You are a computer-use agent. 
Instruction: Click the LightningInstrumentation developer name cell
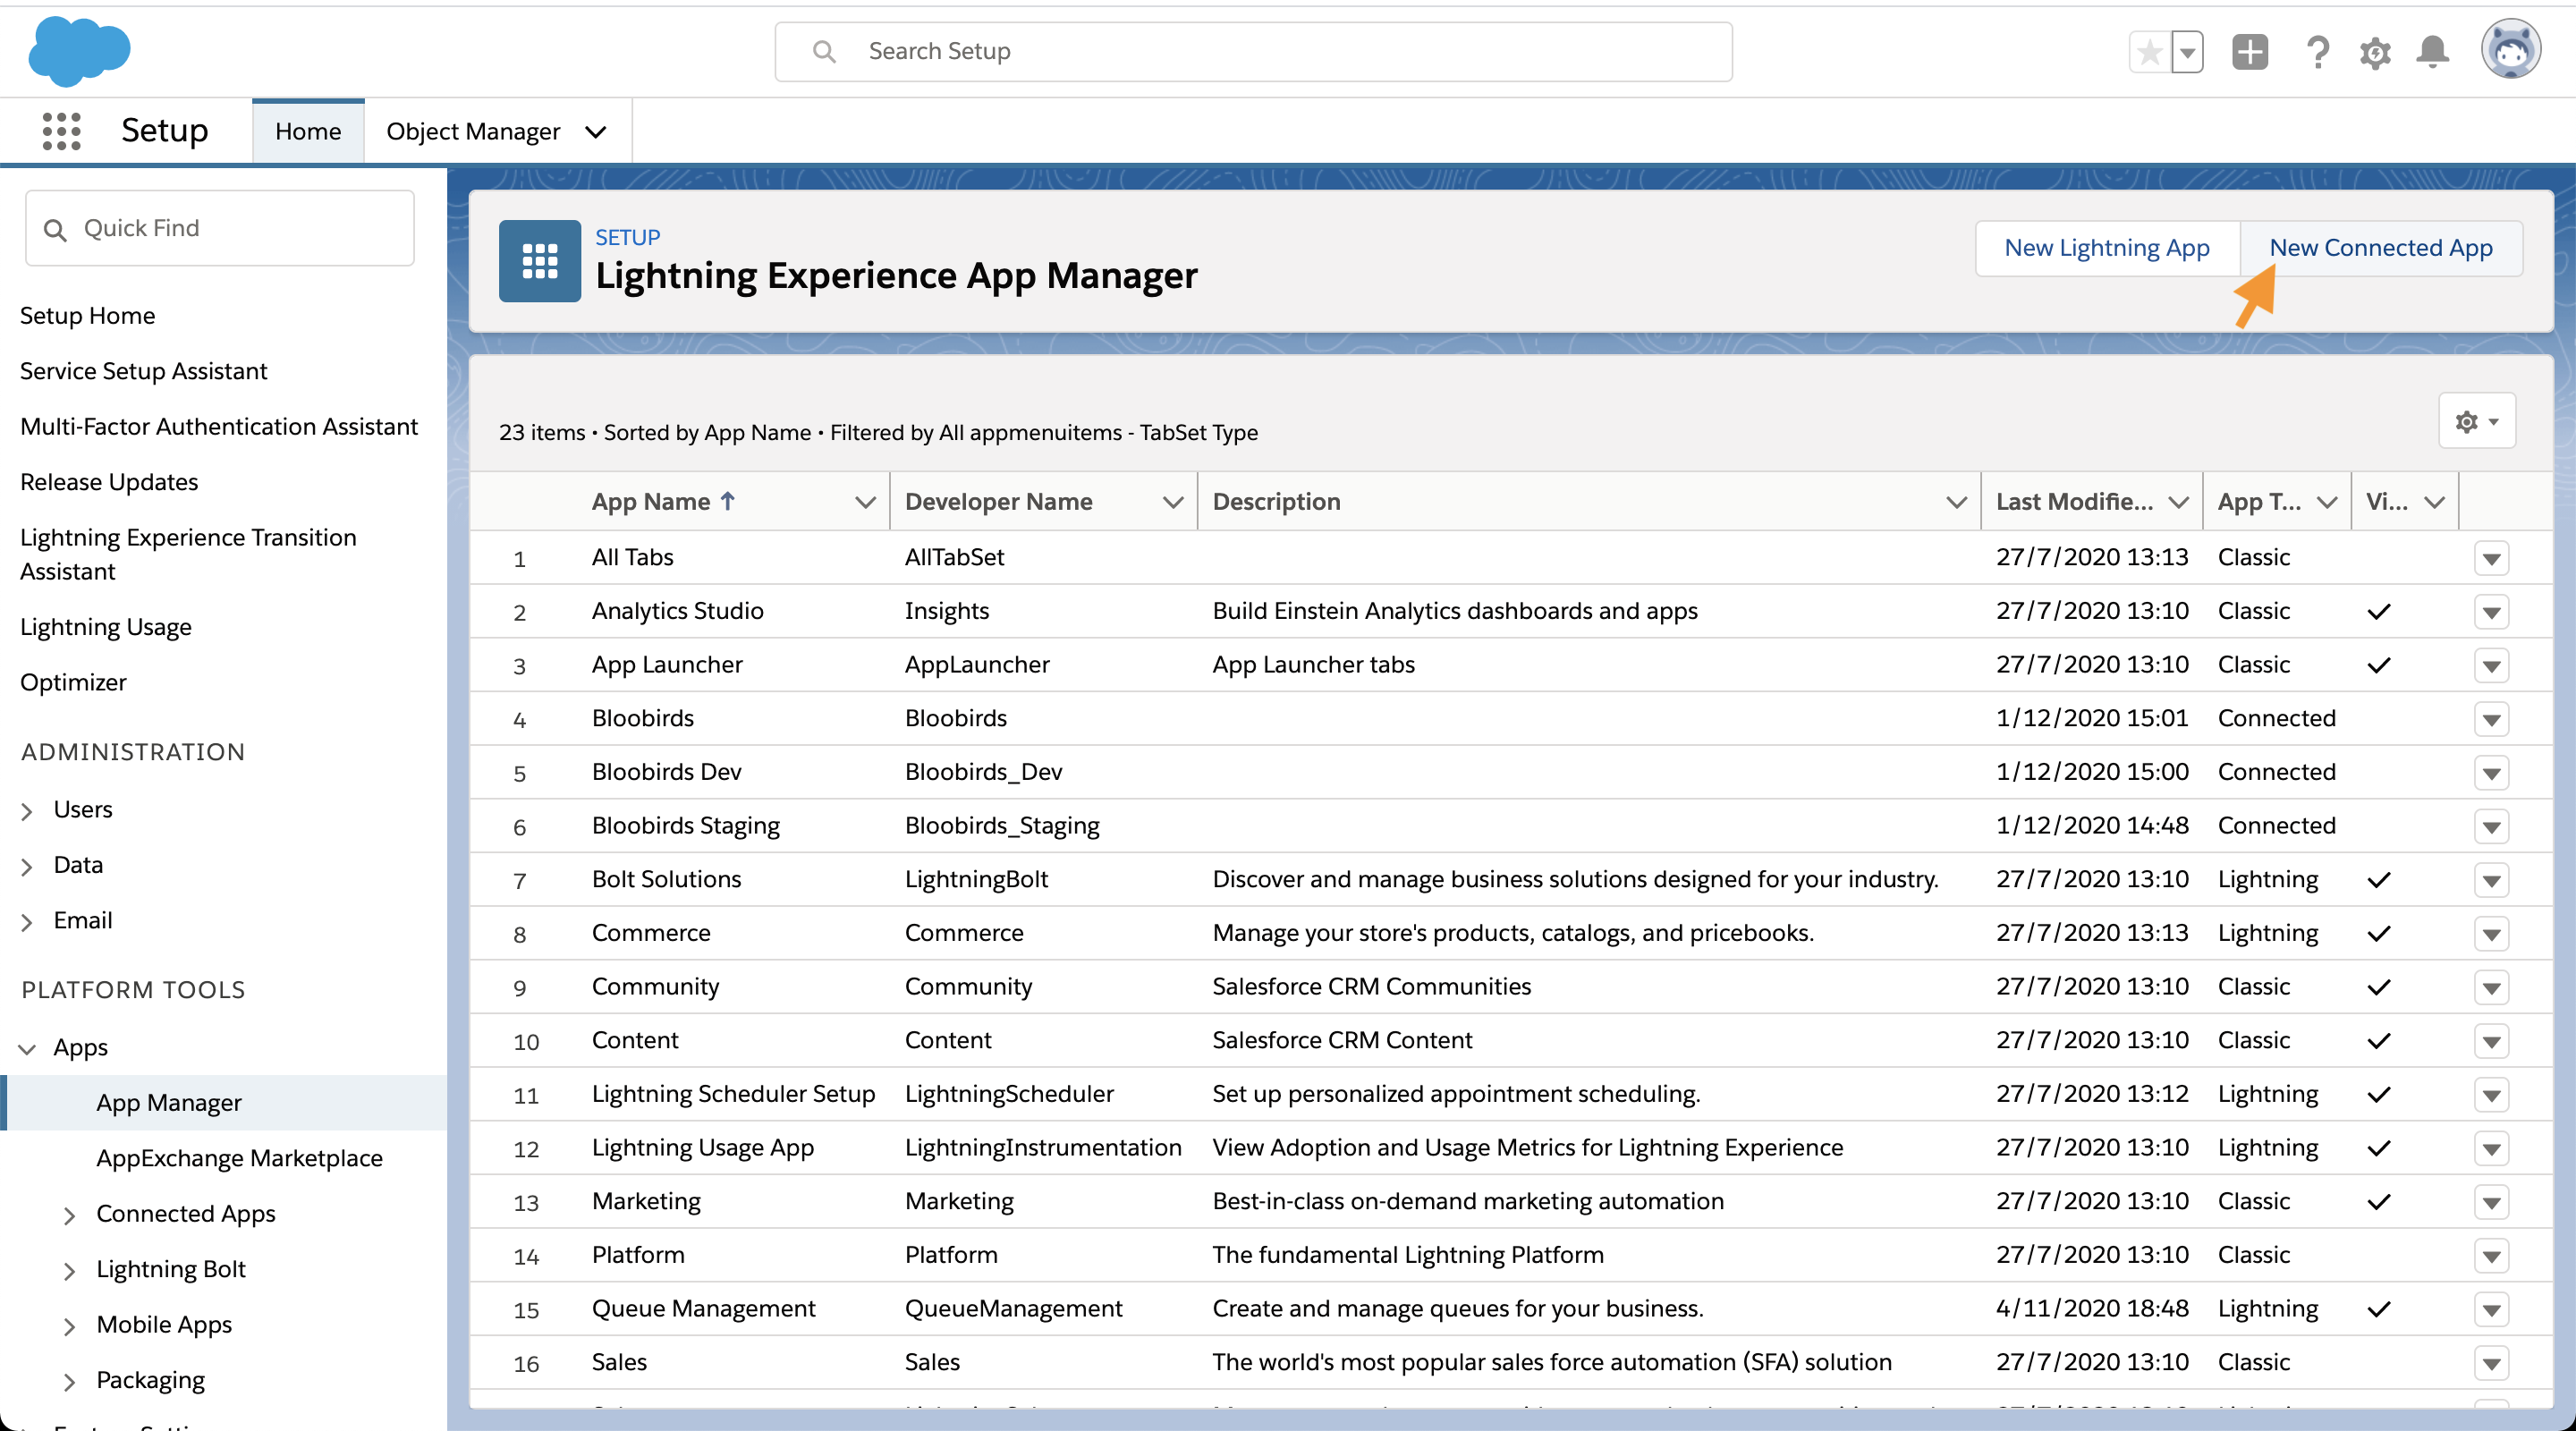click(x=1043, y=1148)
